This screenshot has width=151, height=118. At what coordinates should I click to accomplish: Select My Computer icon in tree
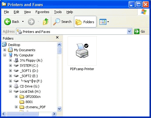tap(10, 55)
